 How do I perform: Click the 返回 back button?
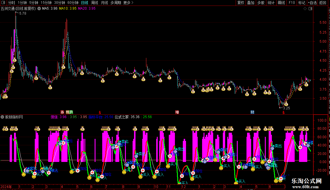click(322, 3)
